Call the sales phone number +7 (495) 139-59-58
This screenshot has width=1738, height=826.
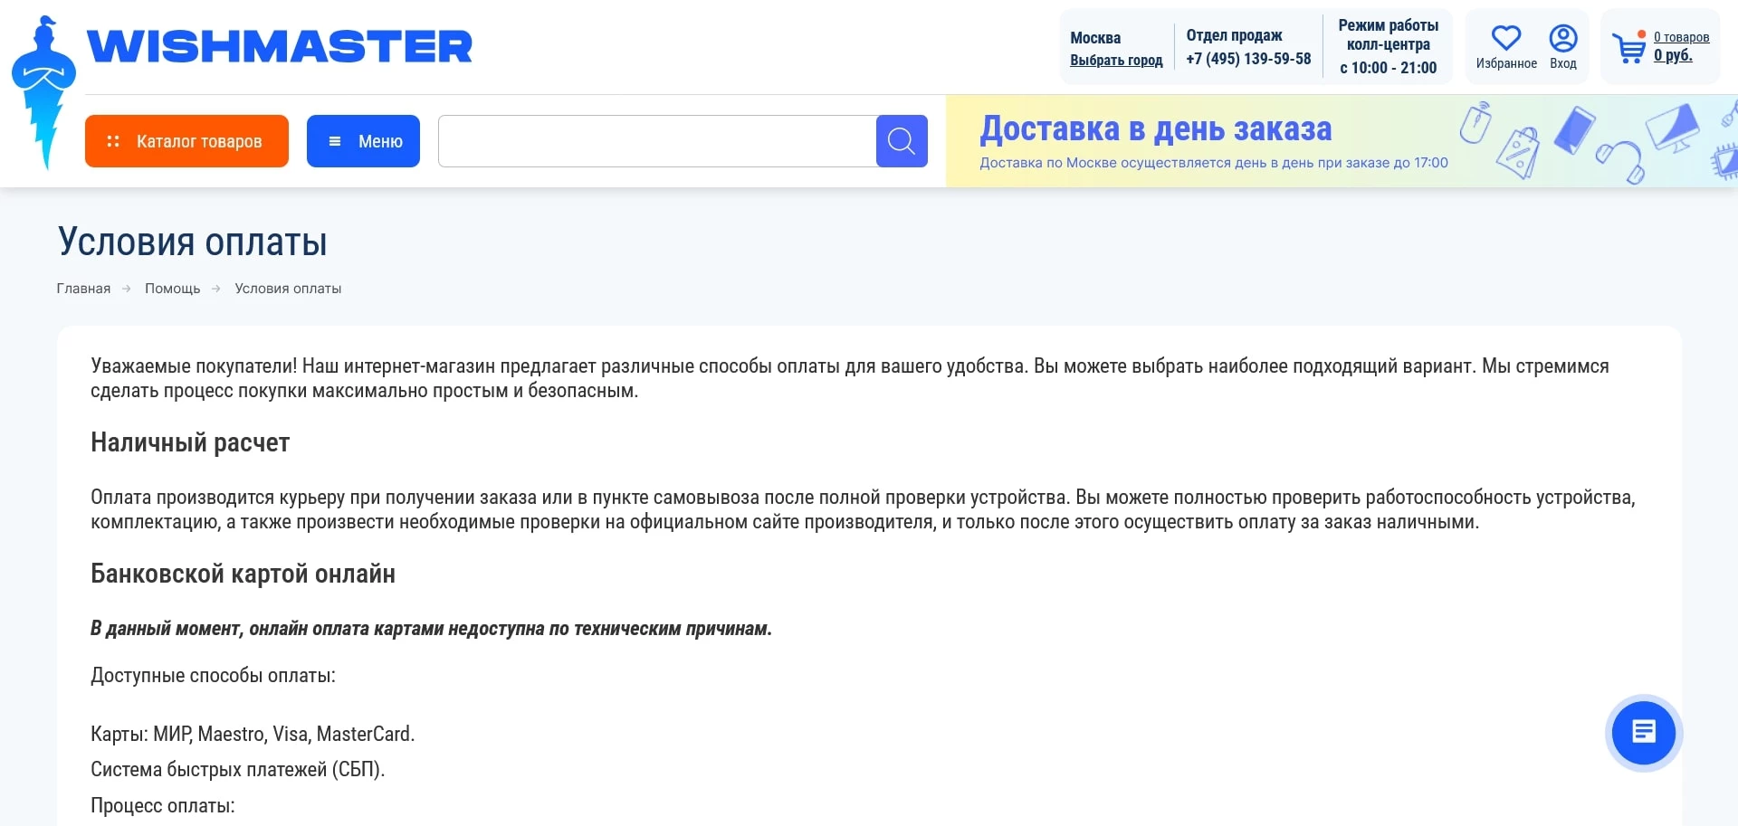point(1248,59)
